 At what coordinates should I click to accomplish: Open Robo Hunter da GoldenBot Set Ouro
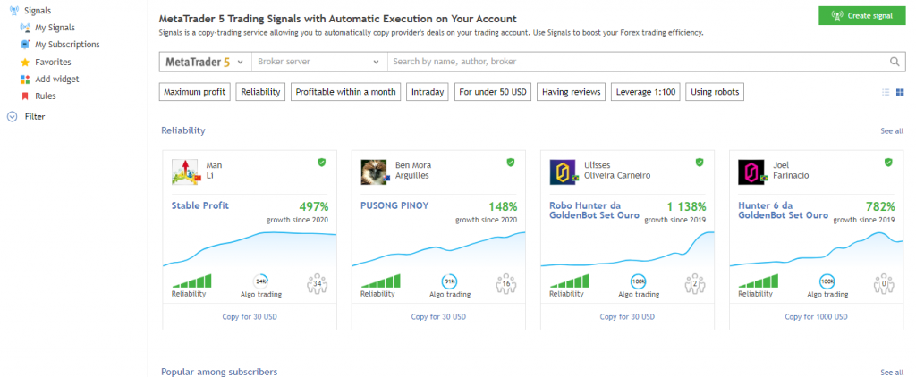[x=594, y=210]
